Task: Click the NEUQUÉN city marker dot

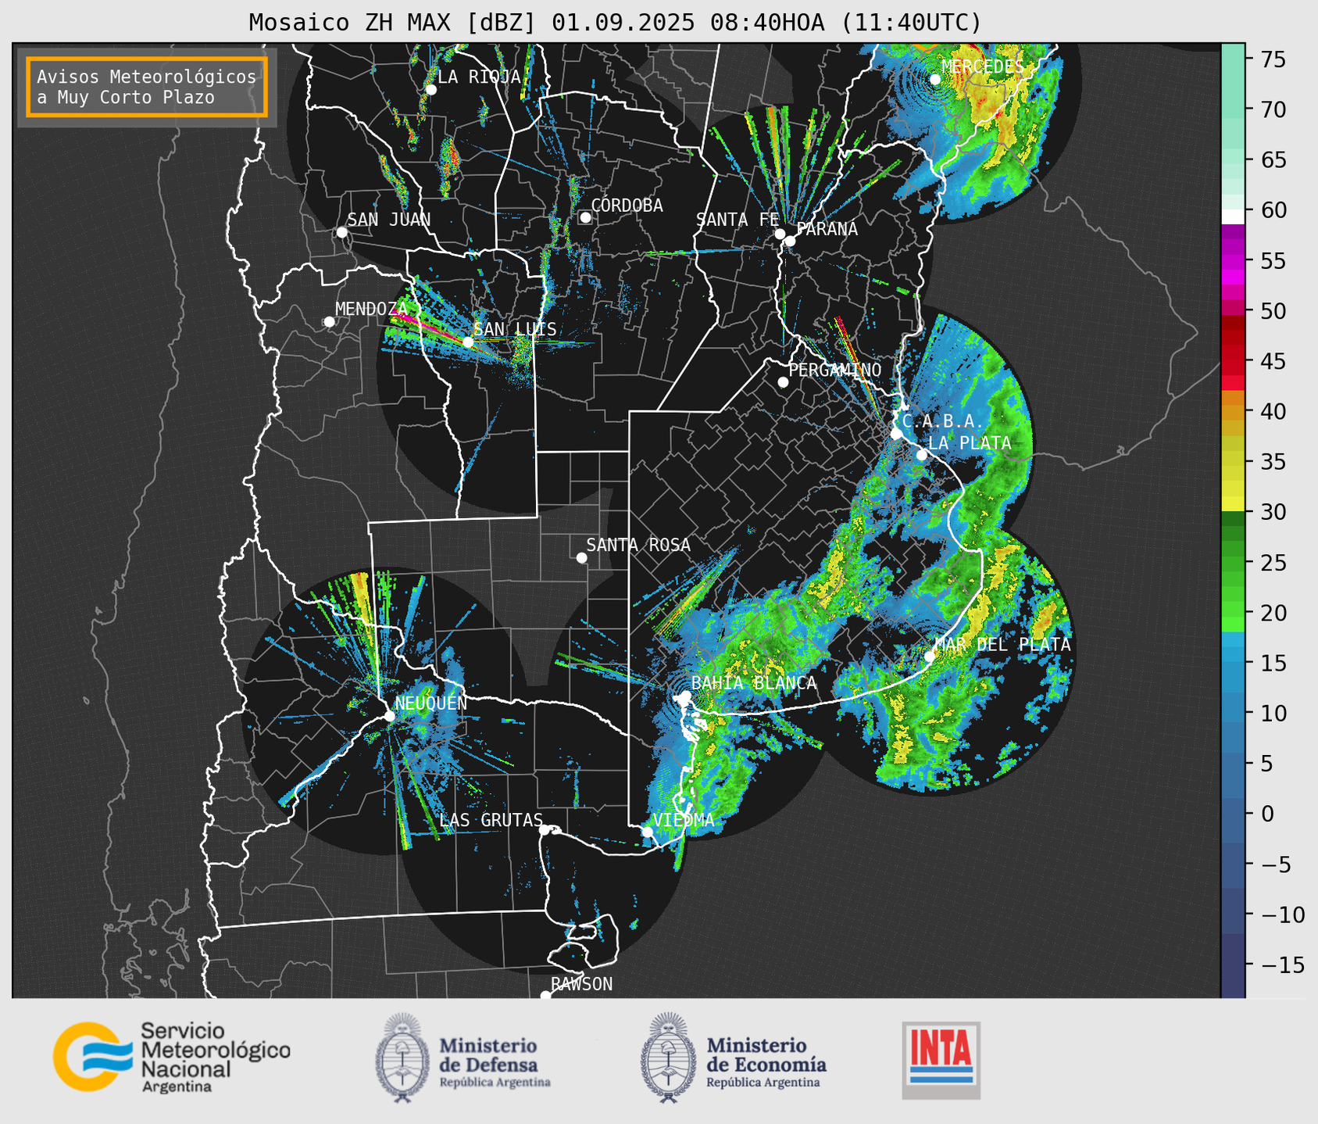Action: (x=389, y=716)
